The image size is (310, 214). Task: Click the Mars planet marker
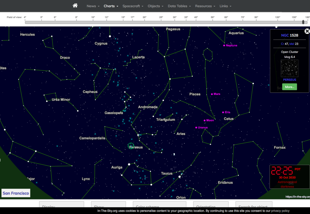click(x=212, y=94)
